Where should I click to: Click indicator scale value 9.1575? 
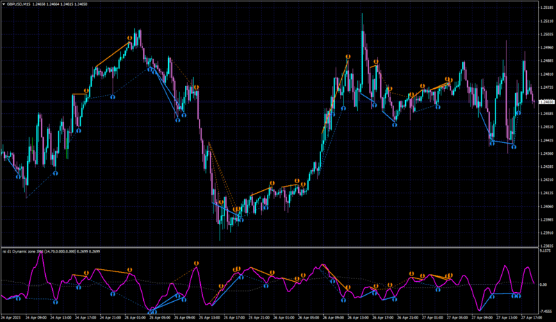tap(546, 251)
